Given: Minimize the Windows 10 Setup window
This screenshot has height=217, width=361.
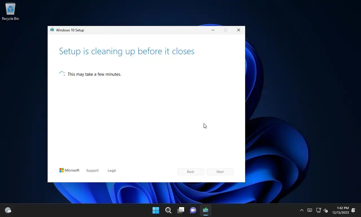Looking at the screenshot, I should [x=213, y=30].
